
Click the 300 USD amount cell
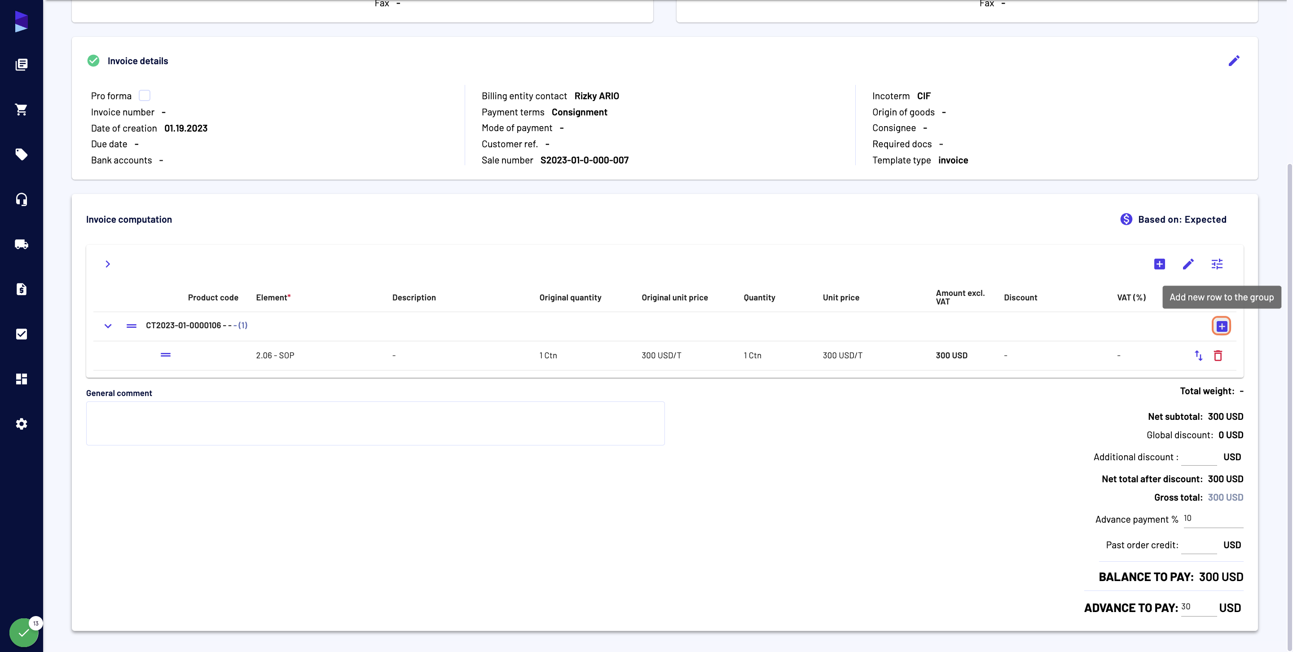(x=951, y=355)
